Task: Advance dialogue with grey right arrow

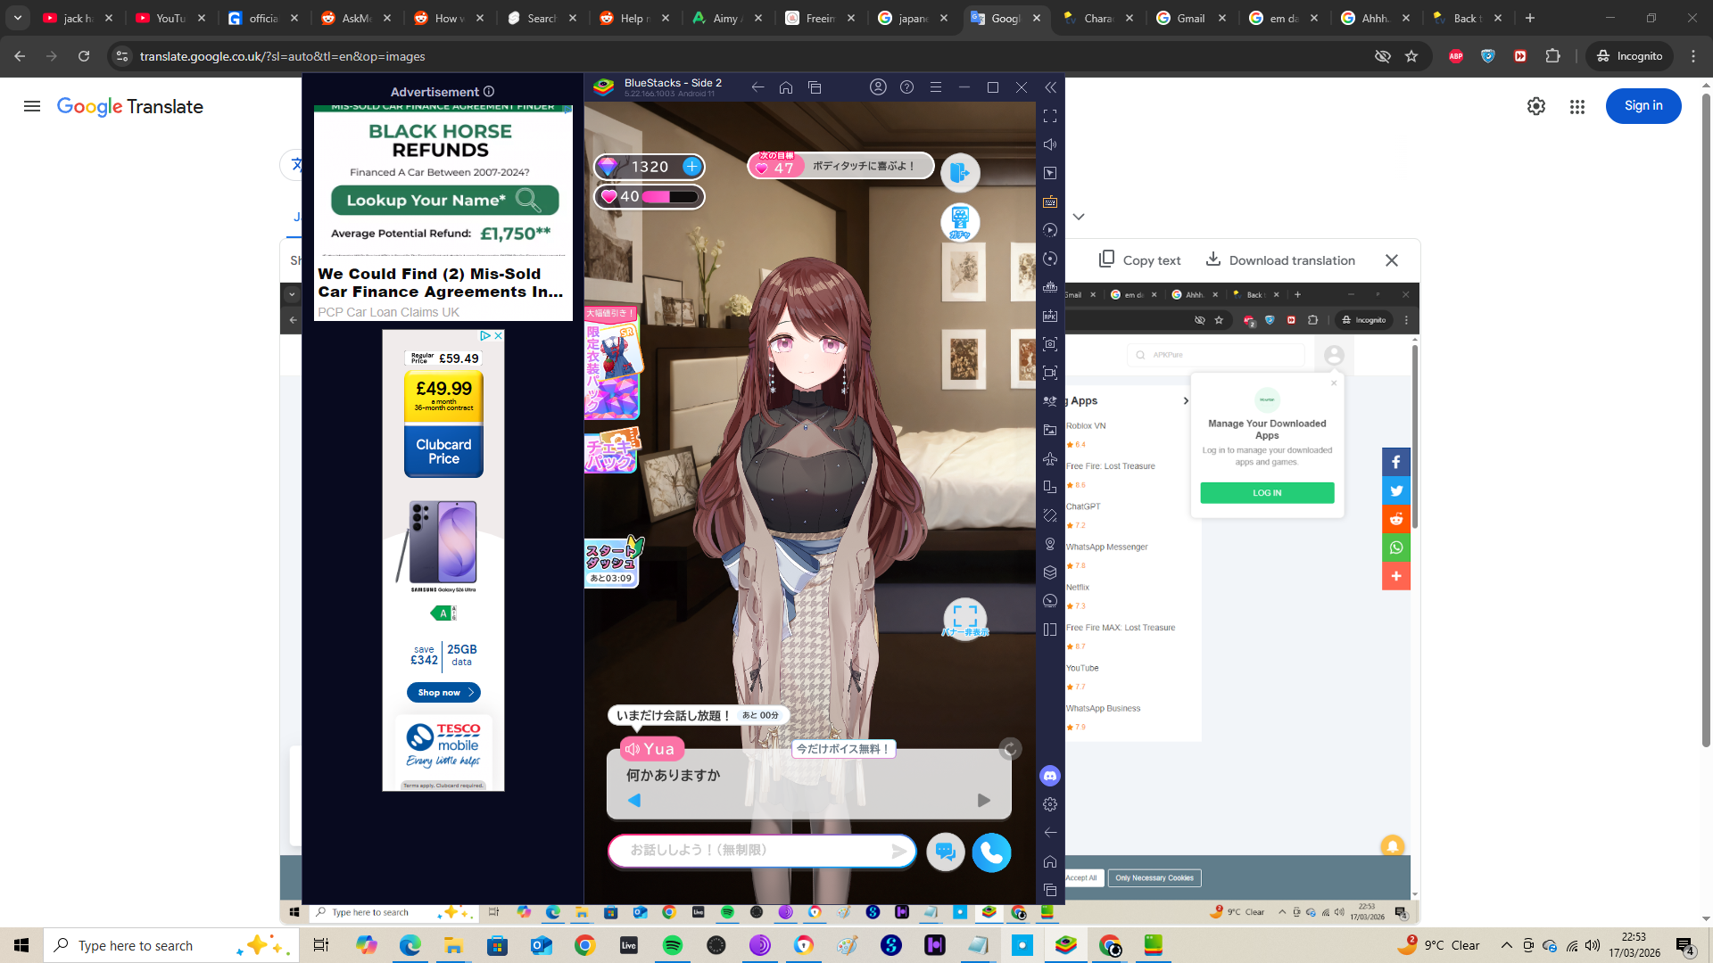Action: coord(983,801)
